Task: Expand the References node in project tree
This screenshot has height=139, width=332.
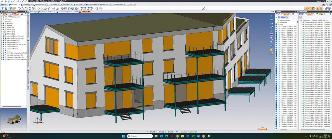Action: [x=1, y=19]
